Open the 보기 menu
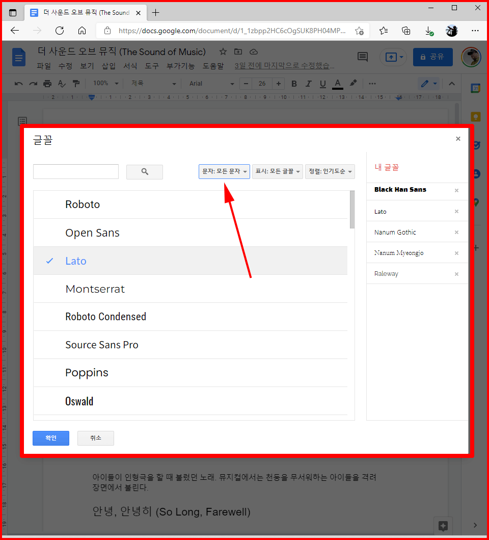Viewport: 489px width, 540px height. coord(87,66)
